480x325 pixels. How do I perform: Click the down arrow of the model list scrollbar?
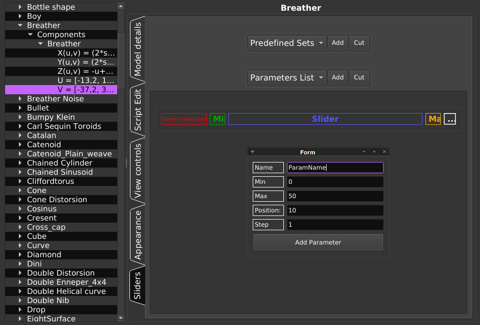click(x=121, y=318)
